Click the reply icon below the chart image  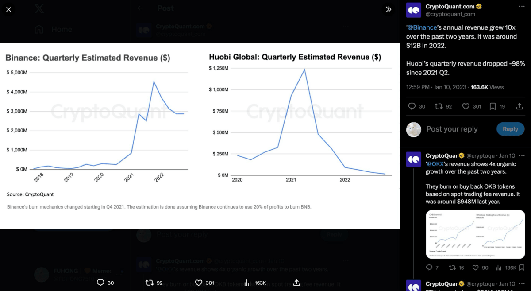point(100,283)
